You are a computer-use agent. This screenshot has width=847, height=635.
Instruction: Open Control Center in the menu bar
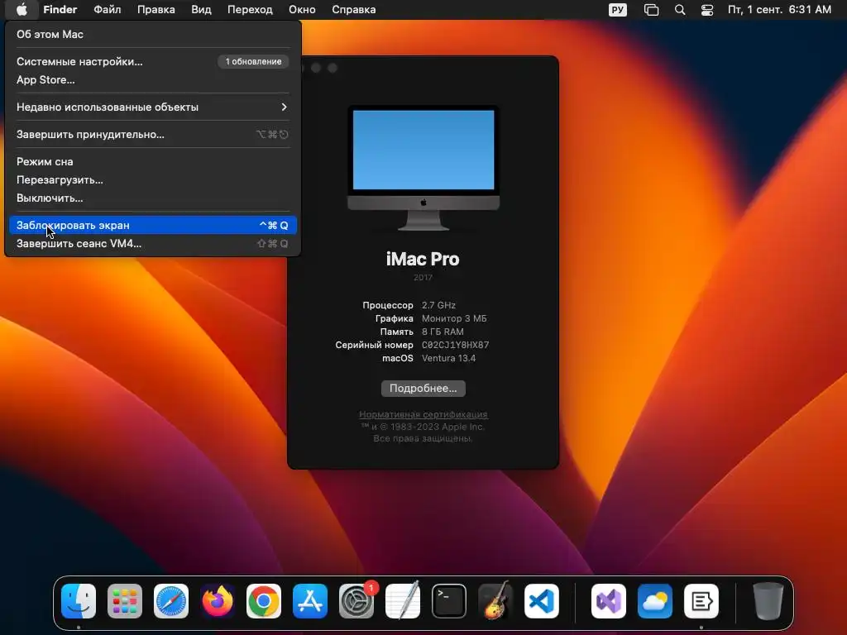pos(707,10)
